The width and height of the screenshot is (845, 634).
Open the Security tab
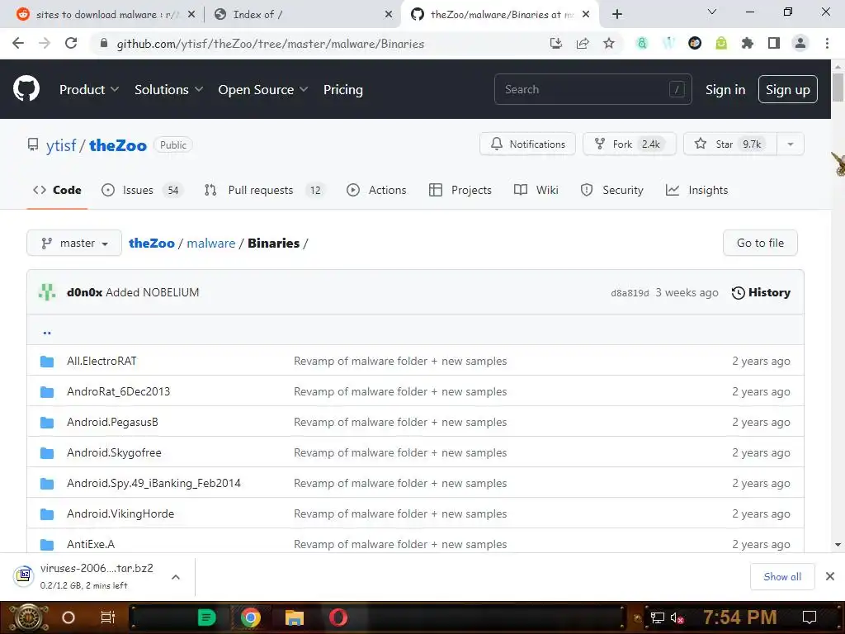611,190
